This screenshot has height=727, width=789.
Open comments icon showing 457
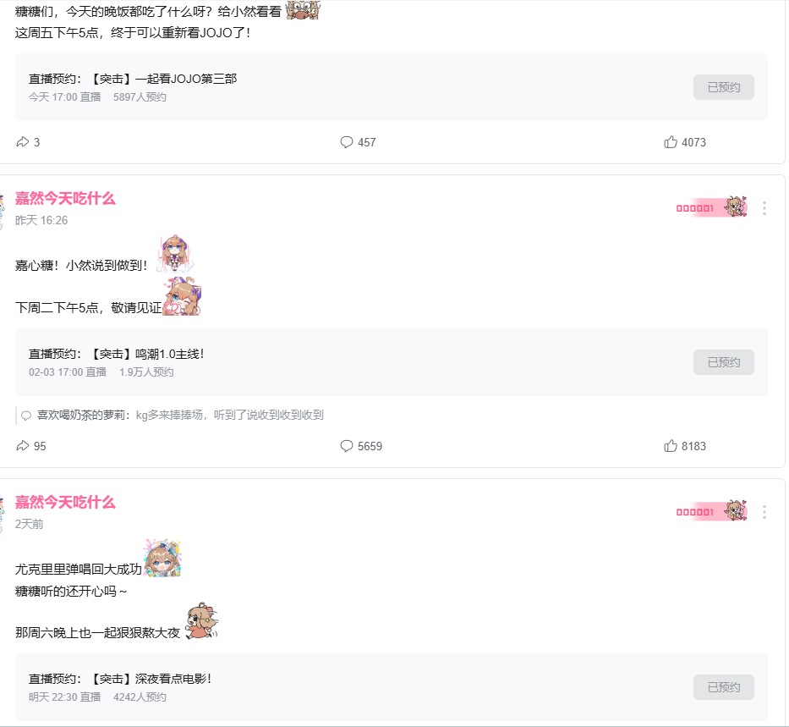click(358, 142)
